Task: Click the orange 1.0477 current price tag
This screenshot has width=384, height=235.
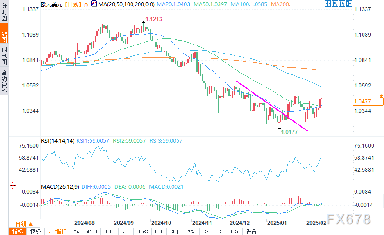Action: [x=368, y=102]
